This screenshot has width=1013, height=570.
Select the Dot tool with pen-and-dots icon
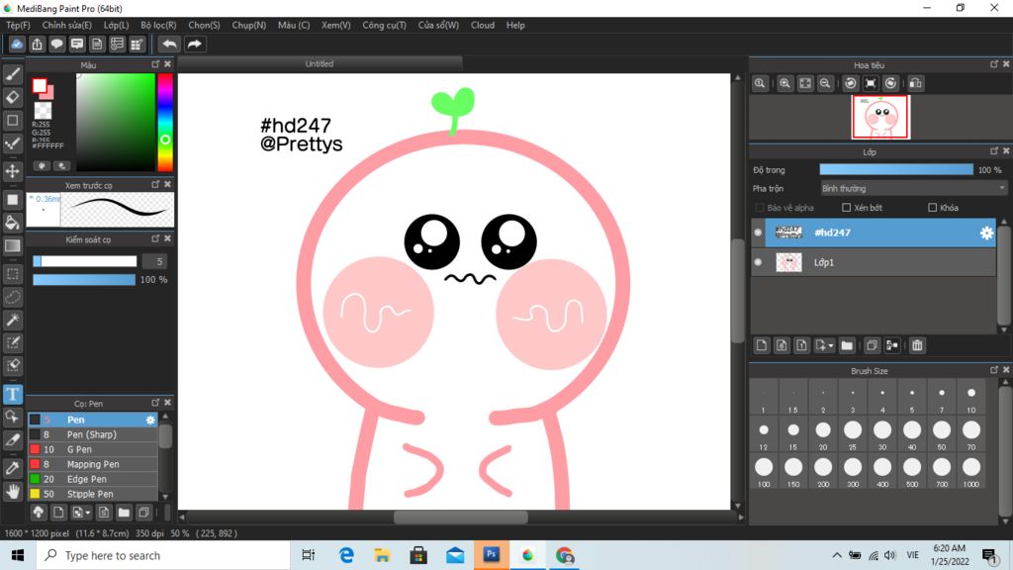[x=12, y=143]
